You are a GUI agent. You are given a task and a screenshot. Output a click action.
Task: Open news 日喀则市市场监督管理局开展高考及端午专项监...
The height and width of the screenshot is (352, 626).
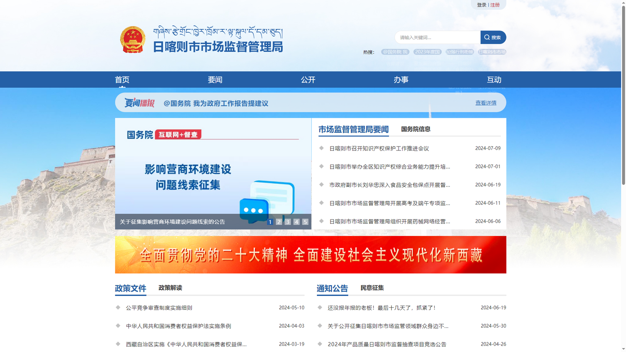pyautogui.click(x=390, y=203)
